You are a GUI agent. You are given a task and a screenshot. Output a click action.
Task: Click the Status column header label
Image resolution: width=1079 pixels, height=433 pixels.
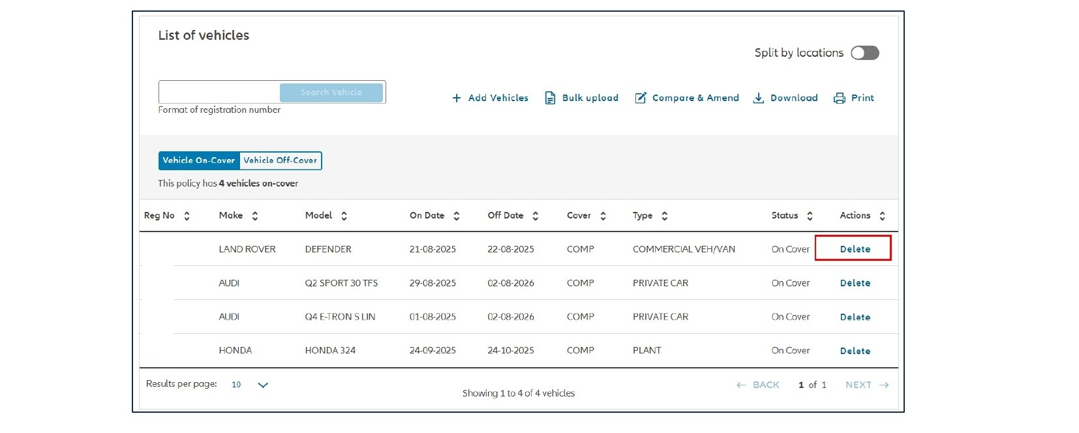785,215
